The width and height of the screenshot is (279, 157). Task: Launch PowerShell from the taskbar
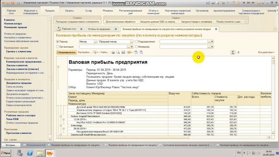click(x=30, y=153)
